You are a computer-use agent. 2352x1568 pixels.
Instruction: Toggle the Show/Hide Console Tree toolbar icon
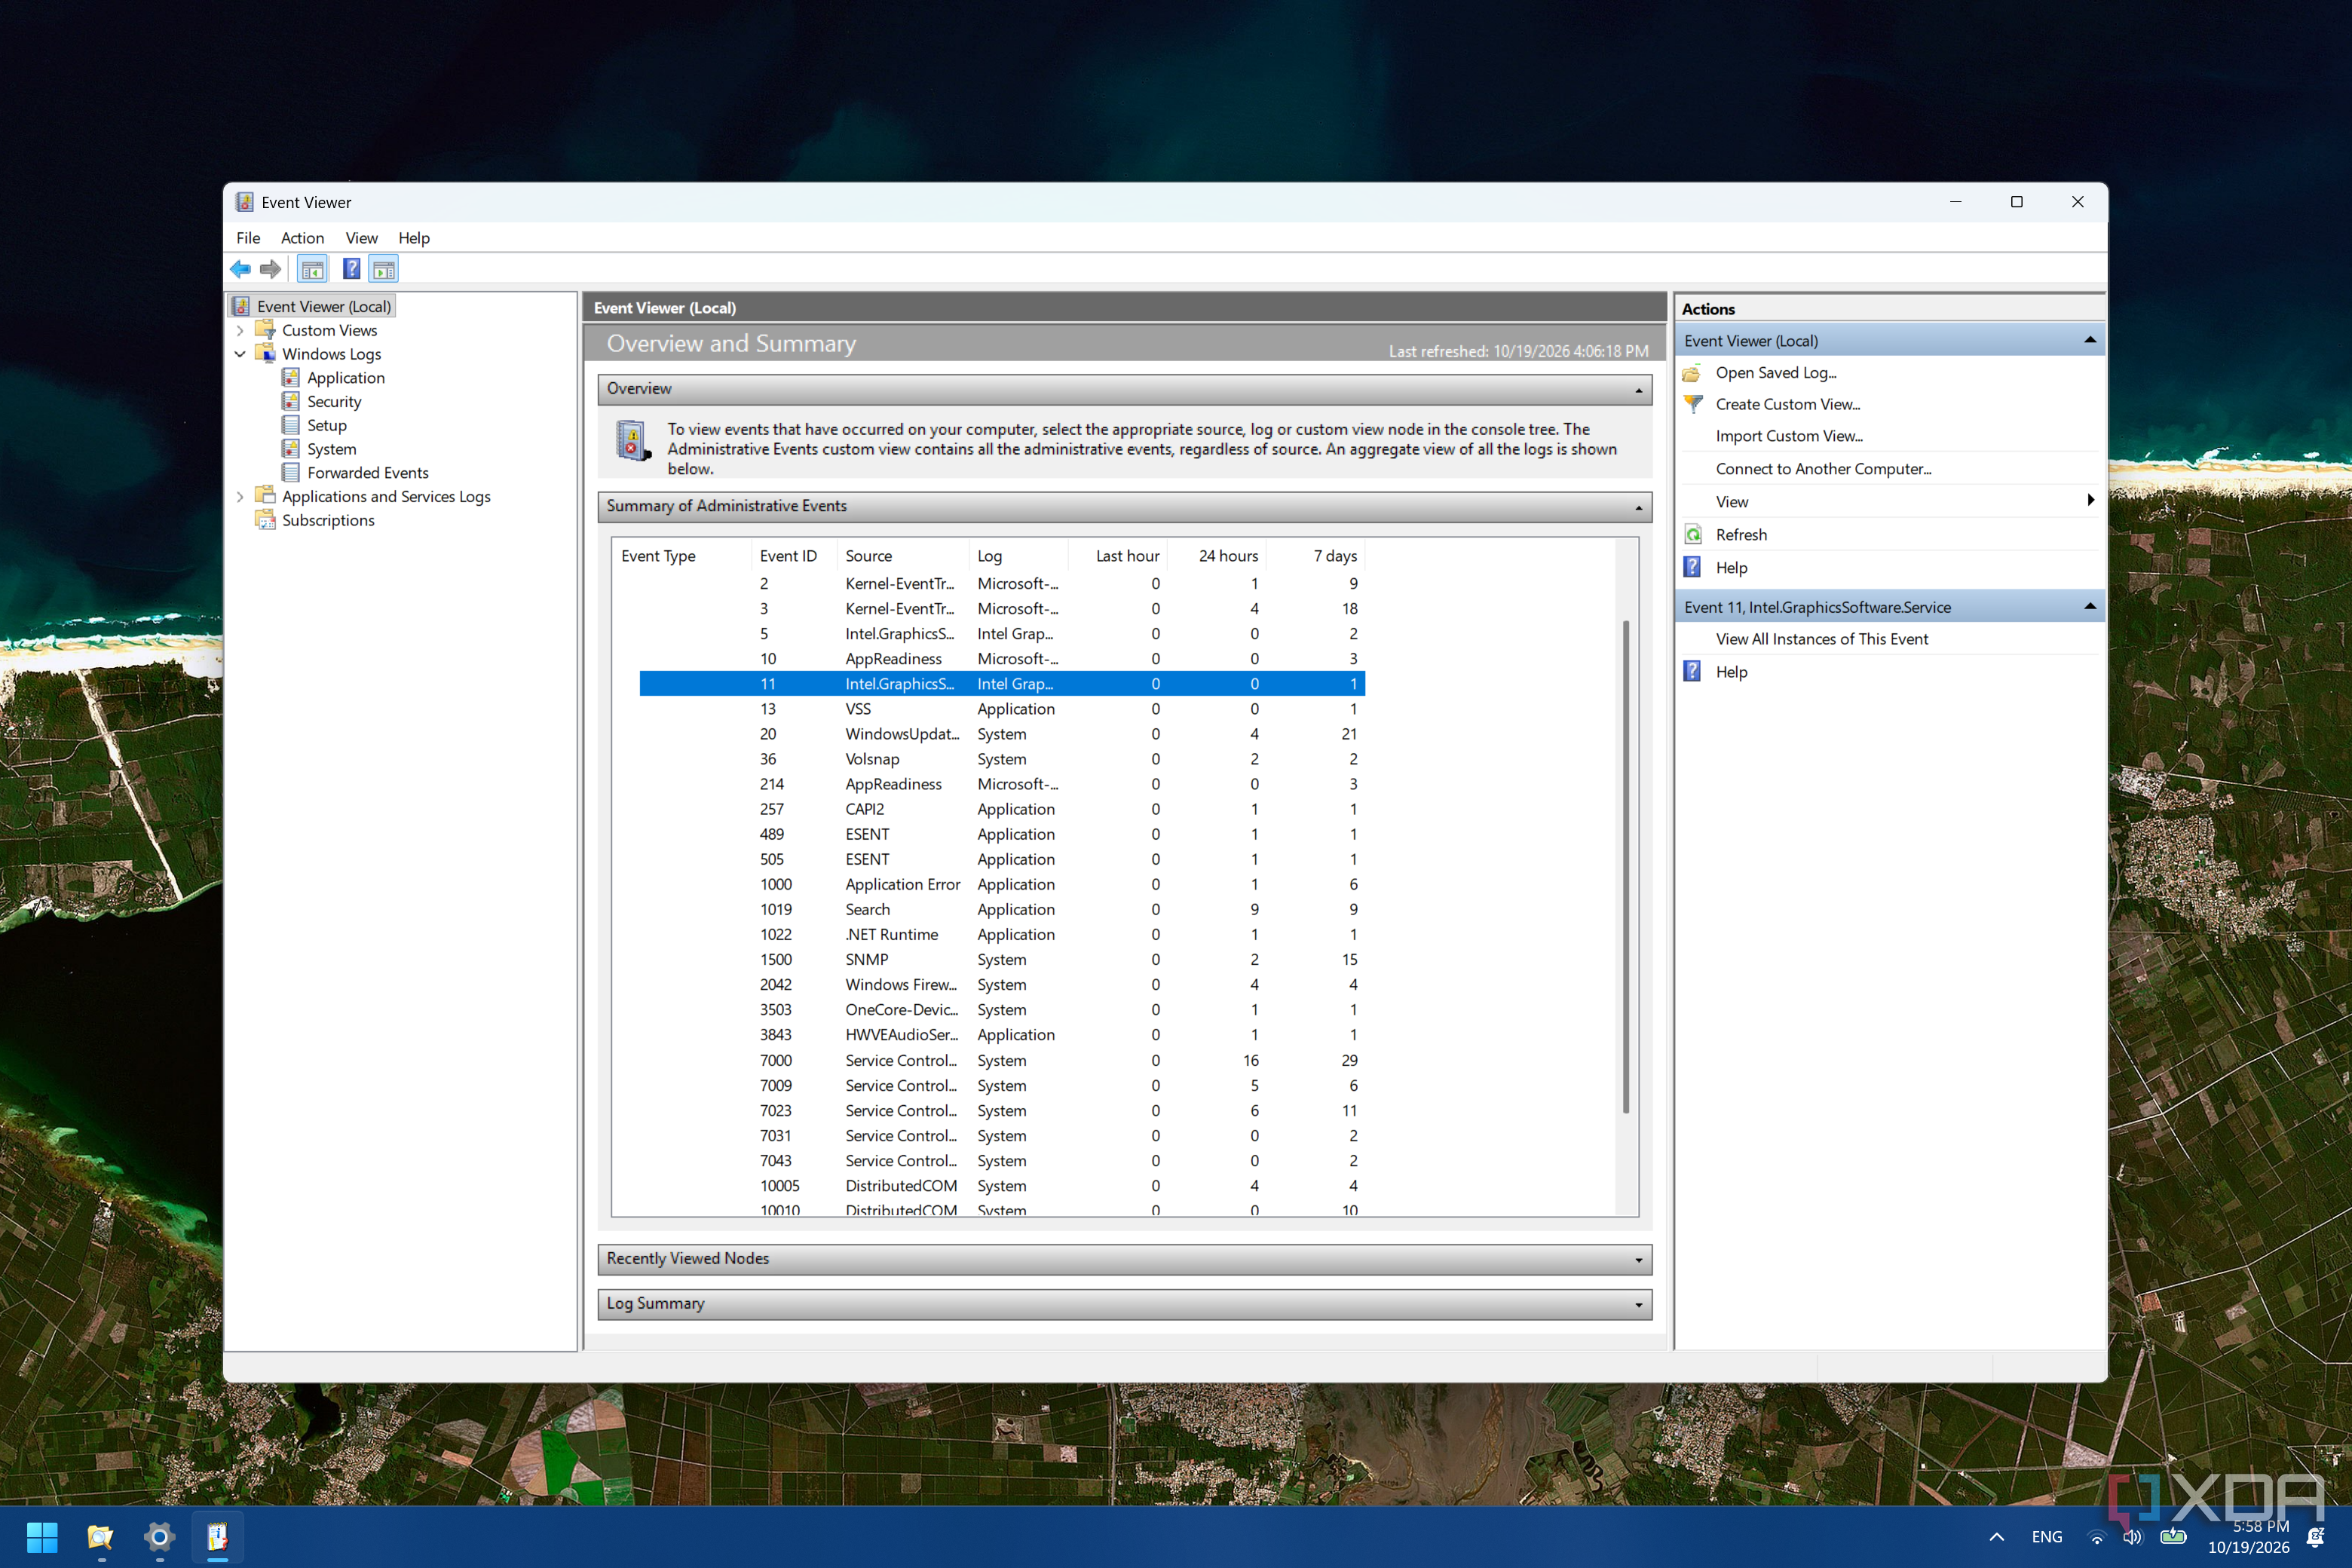point(312,269)
